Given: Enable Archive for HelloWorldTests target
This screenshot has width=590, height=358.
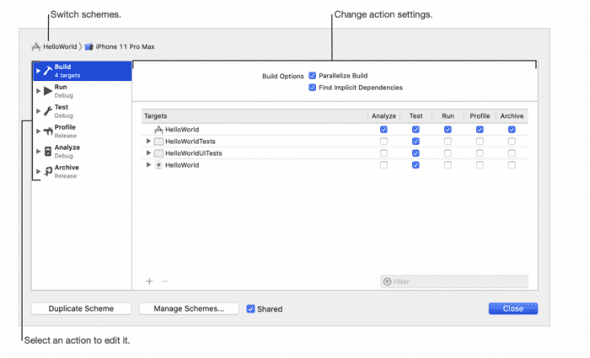Looking at the screenshot, I should click(512, 142).
